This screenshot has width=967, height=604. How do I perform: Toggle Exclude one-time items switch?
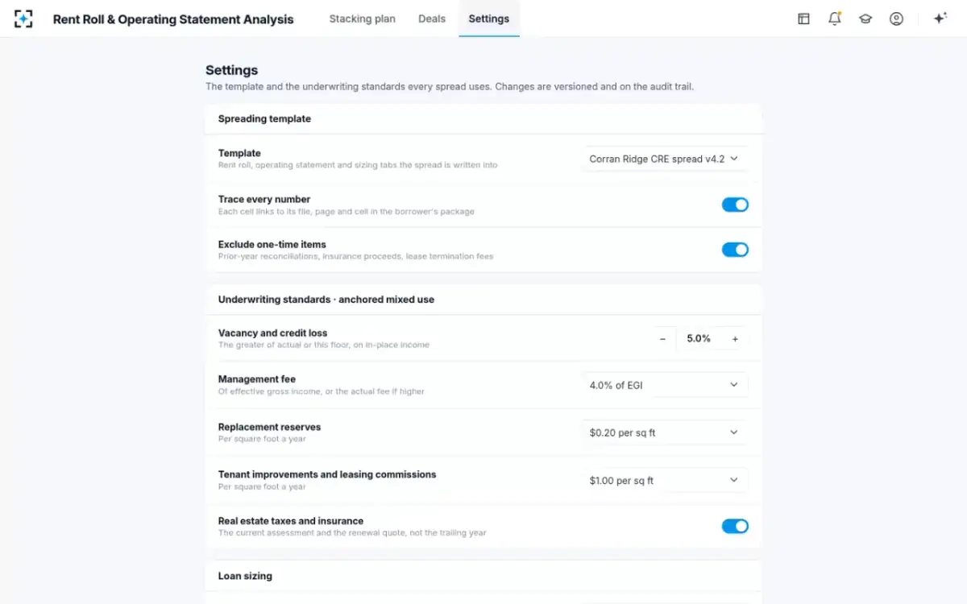(x=735, y=250)
